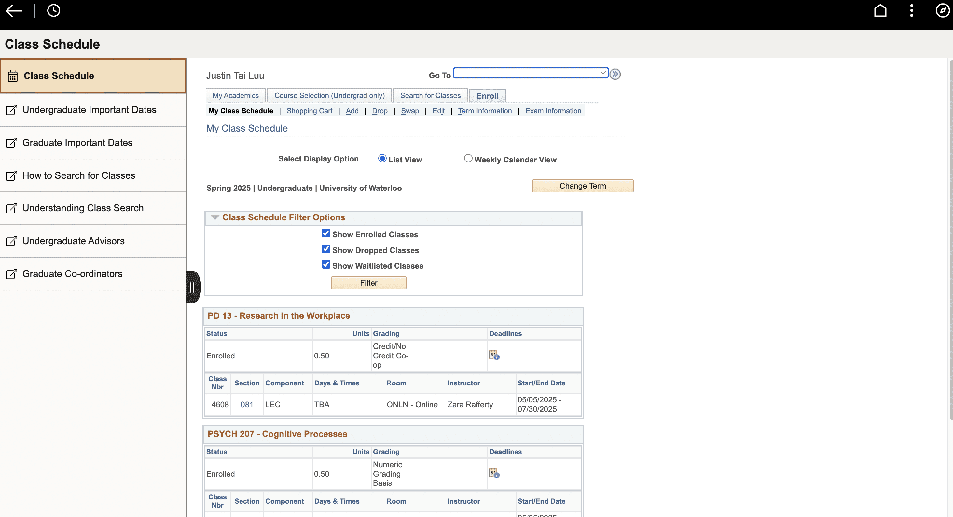Open recently visited clock icon
Image resolution: width=953 pixels, height=517 pixels.
[54, 11]
